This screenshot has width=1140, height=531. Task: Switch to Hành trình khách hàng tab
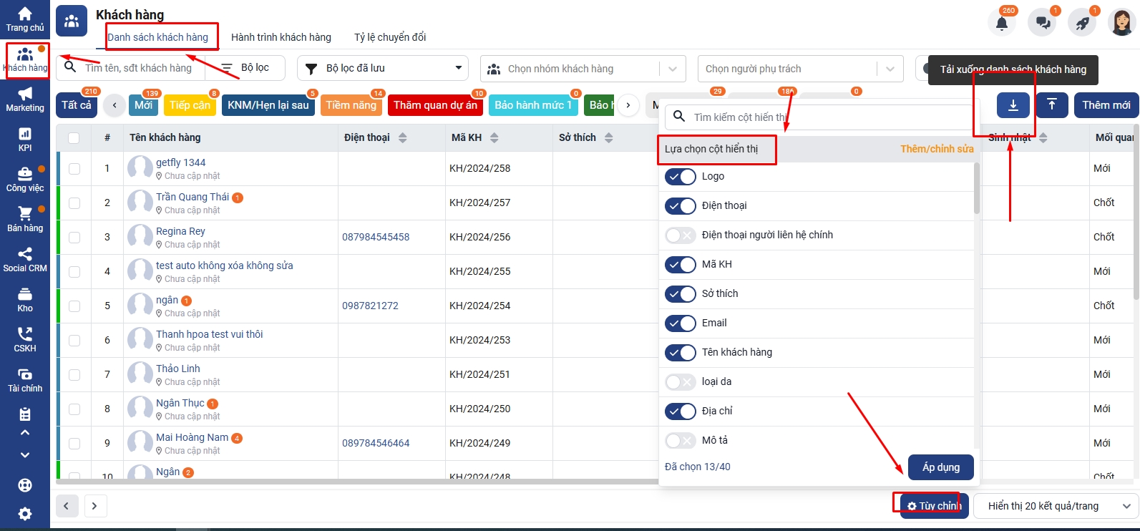(x=281, y=37)
